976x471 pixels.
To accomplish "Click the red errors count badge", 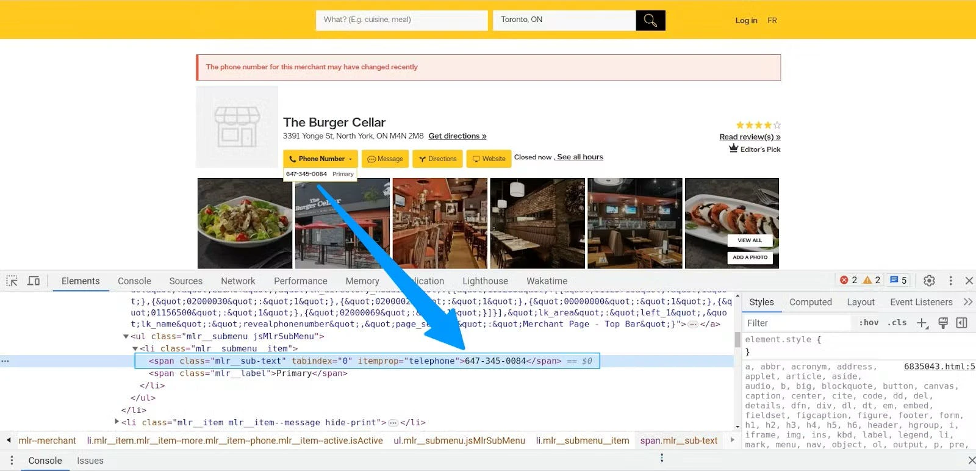I will tap(849, 280).
